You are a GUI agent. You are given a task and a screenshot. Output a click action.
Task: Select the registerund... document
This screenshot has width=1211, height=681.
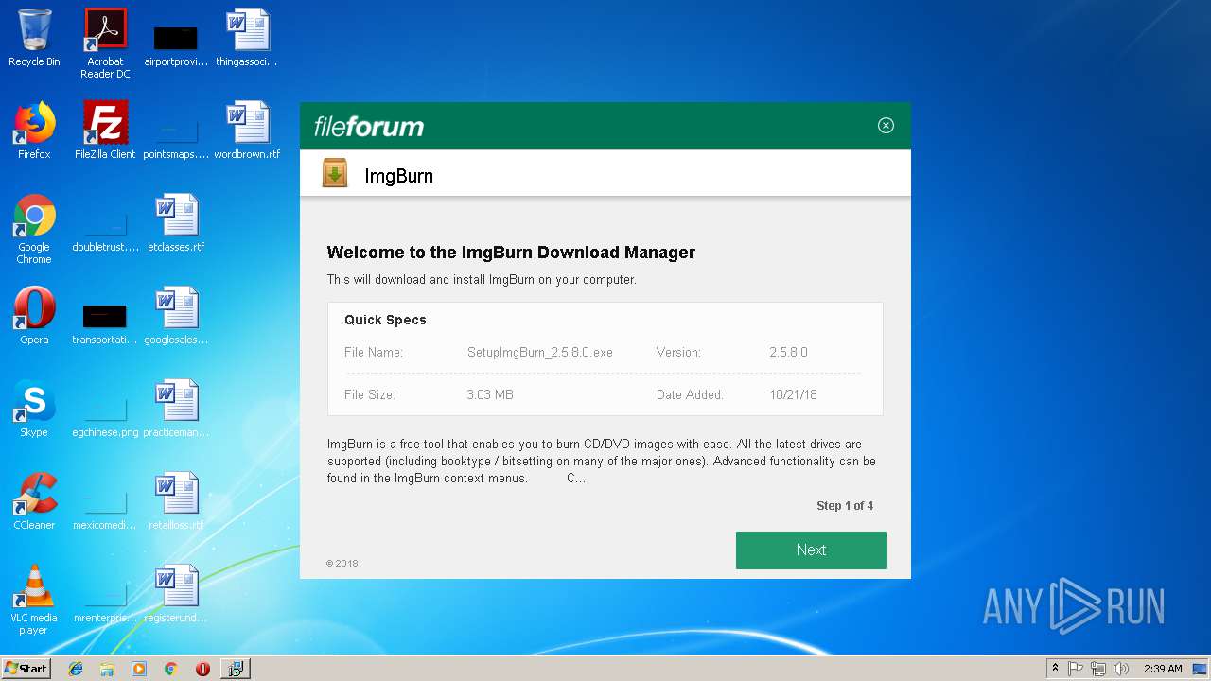[176, 594]
